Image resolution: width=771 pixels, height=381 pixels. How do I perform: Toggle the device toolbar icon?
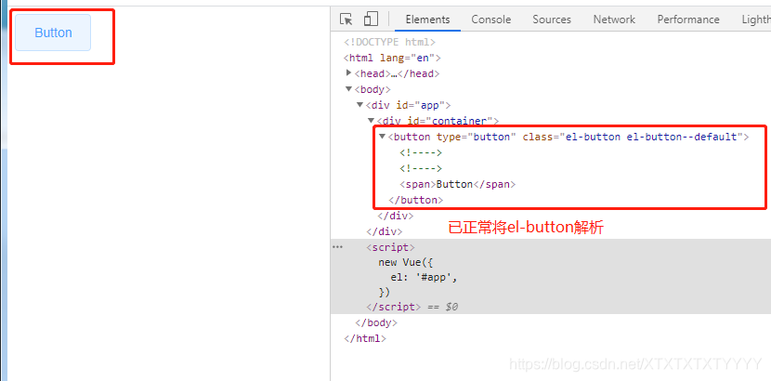[x=371, y=20]
